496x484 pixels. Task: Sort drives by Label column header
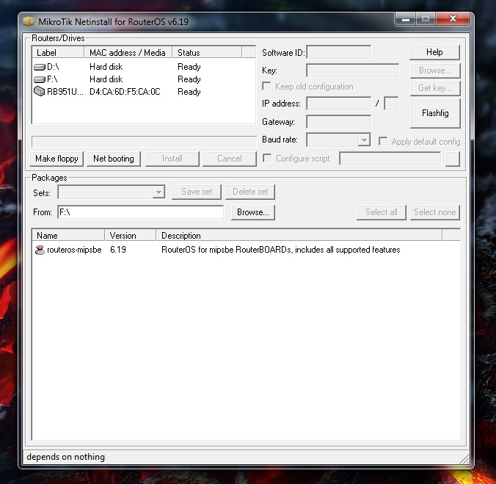pos(58,53)
